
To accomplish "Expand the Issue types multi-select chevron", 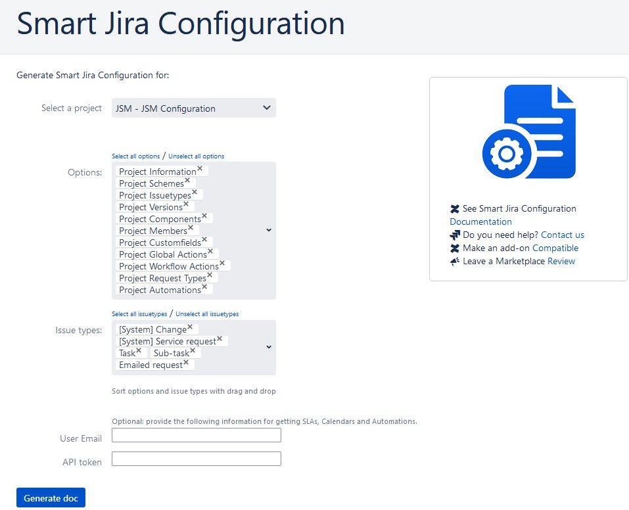I will (x=269, y=347).
